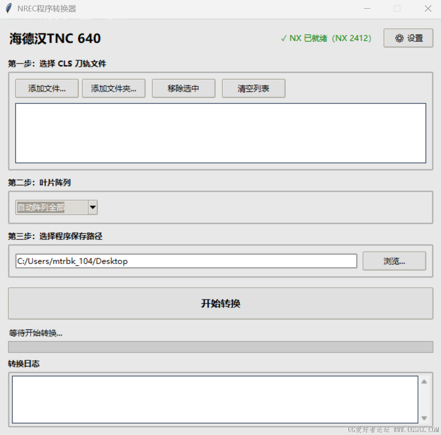Viewport: 441px width, 435px height.
Task: Click the 转换日志 section label
Action: 24,364
